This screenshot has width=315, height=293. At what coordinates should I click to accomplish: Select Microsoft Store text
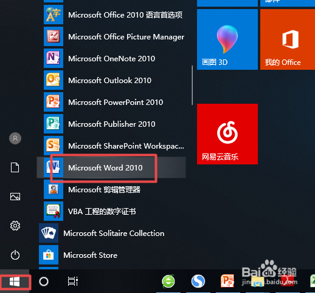pos(91,255)
